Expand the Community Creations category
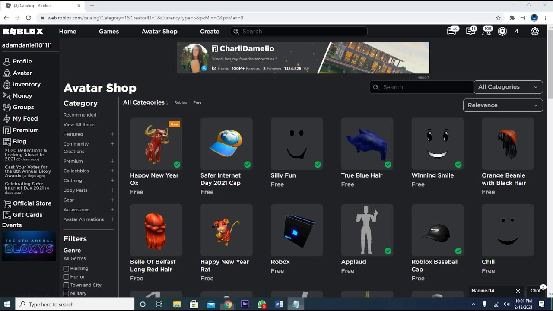 pyautogui.click(x=112, y=144)
